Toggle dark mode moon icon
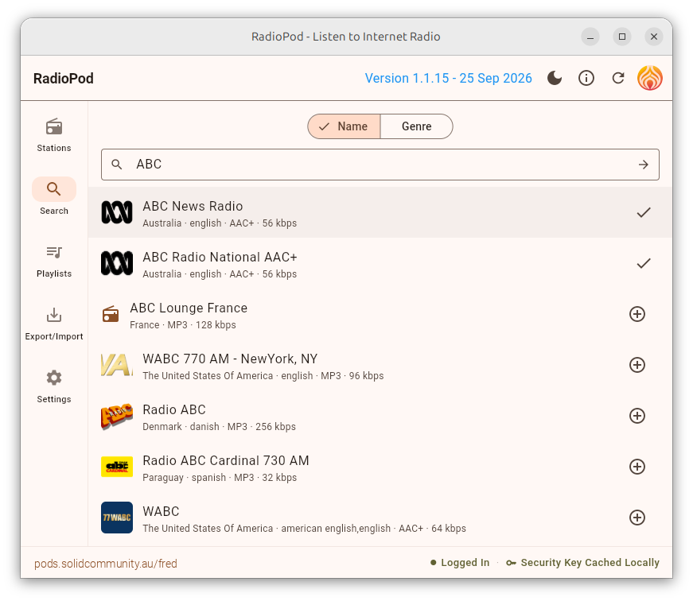Screen dimensions: 693x601 pyautogui.click(x=555, y=78)
